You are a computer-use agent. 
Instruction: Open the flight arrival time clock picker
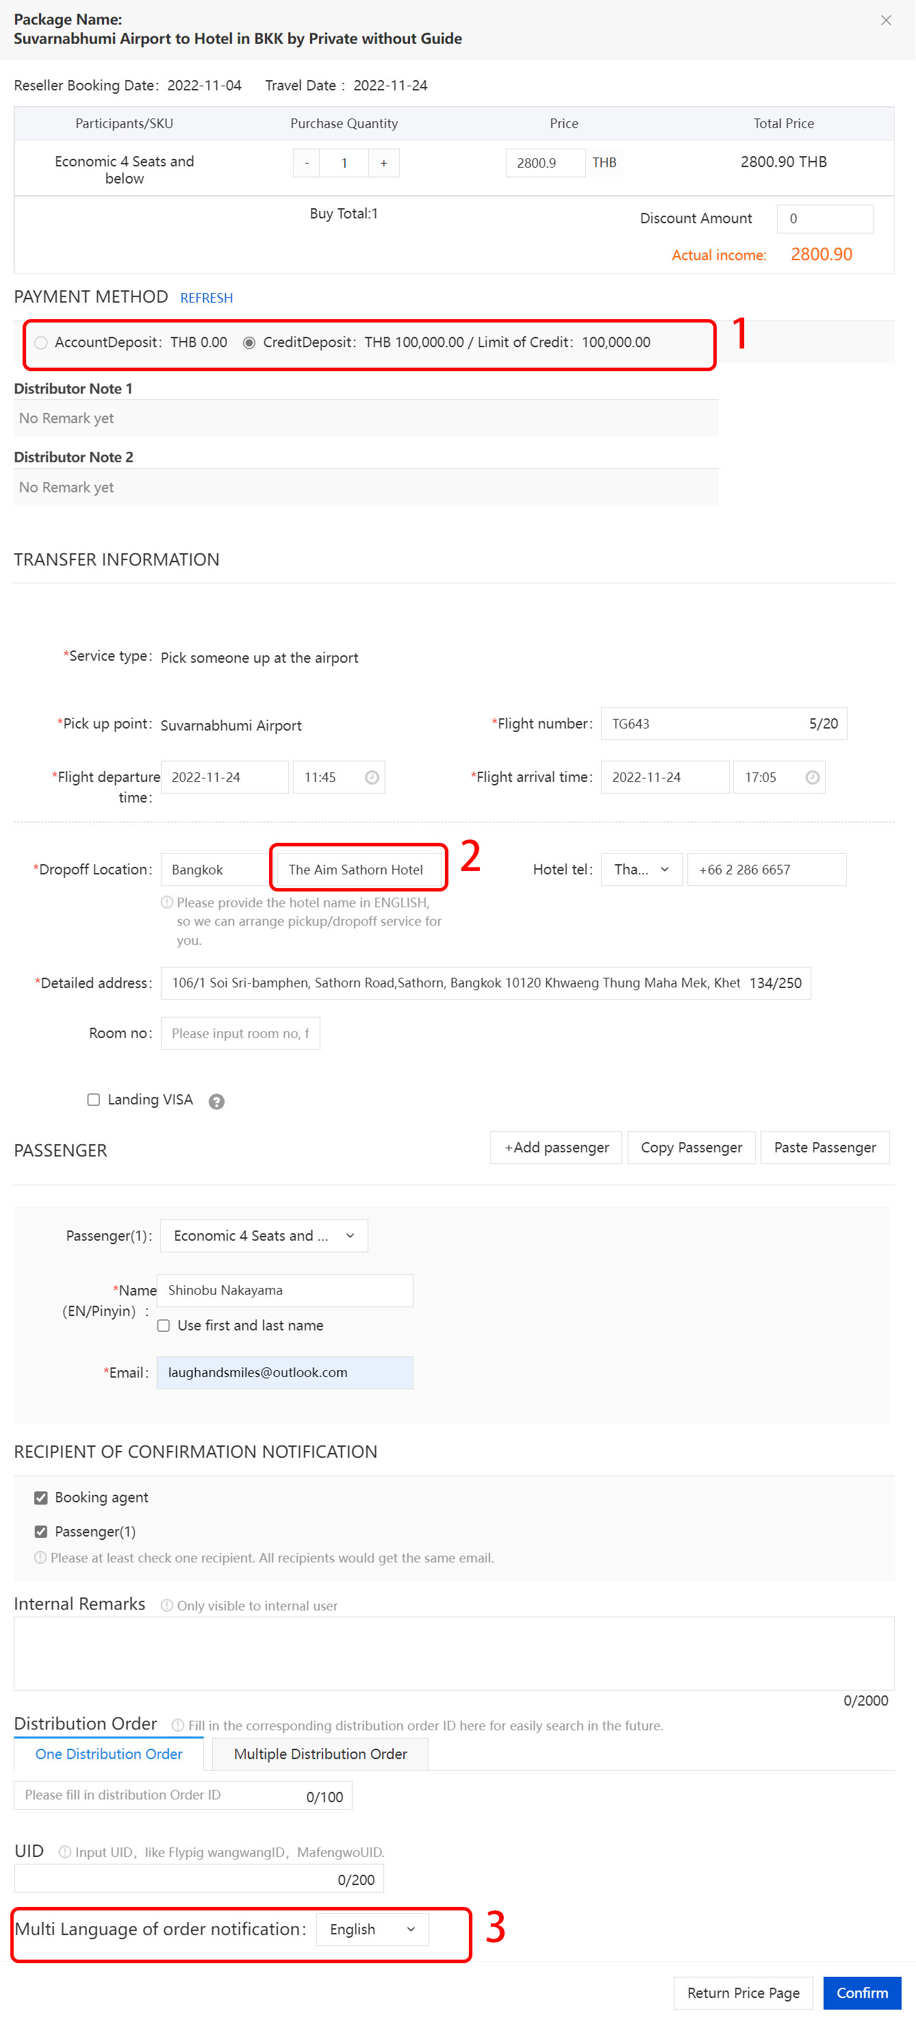point(813,777)
